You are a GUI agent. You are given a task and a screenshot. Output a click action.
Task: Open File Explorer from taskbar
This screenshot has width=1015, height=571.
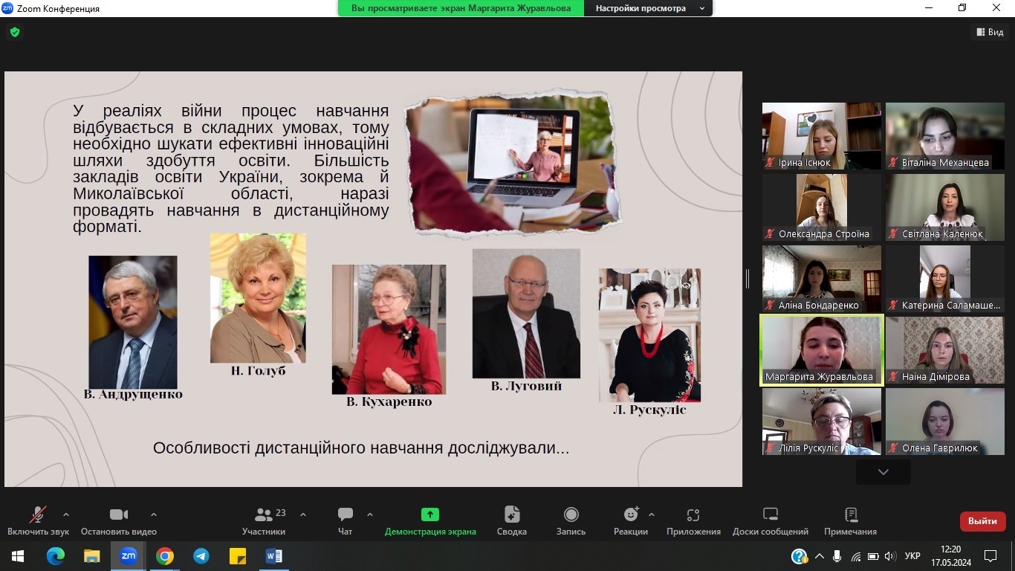tap(91, 556)
